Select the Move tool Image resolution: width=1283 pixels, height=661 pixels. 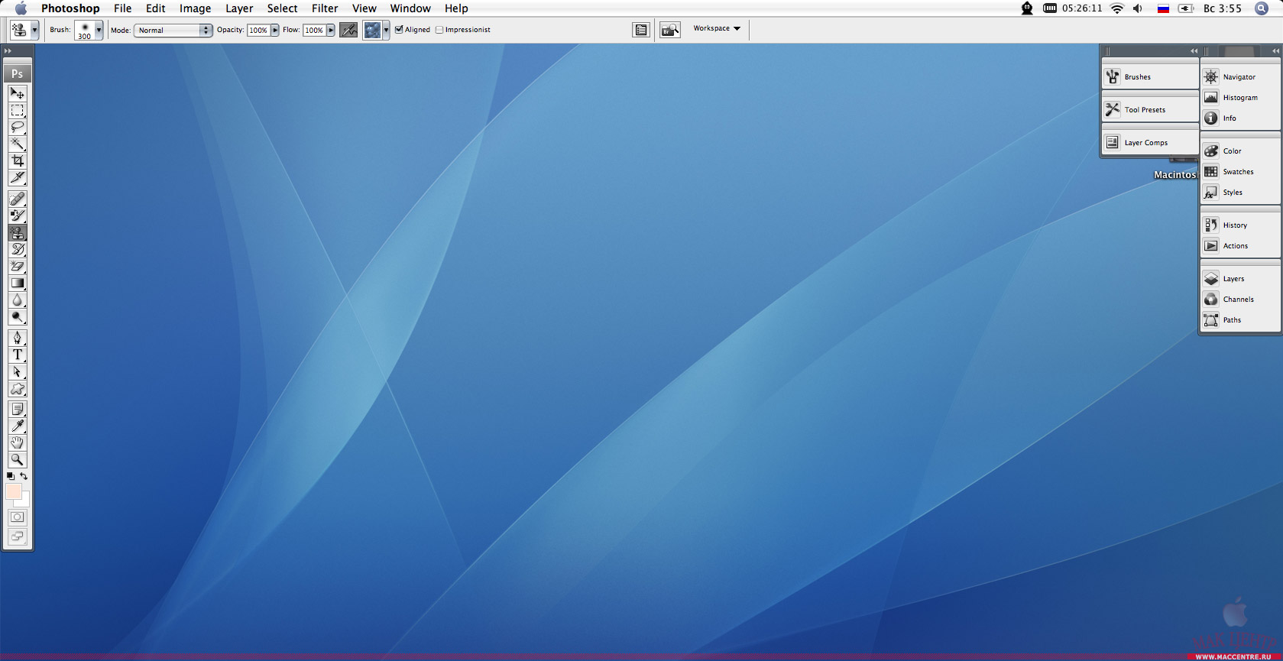[x=17, y=93]
